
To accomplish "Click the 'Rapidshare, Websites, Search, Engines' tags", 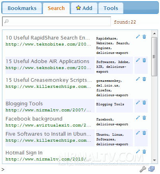I will [113, 45].
